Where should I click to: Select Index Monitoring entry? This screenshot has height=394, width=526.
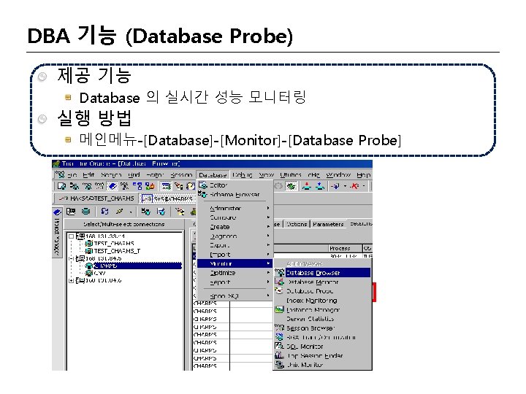(x=322, y=301)
